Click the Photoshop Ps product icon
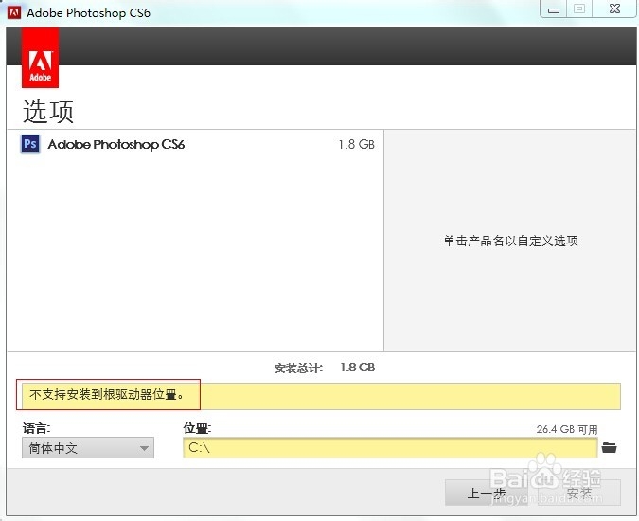The image size is (639, 521). click(30, 144)
